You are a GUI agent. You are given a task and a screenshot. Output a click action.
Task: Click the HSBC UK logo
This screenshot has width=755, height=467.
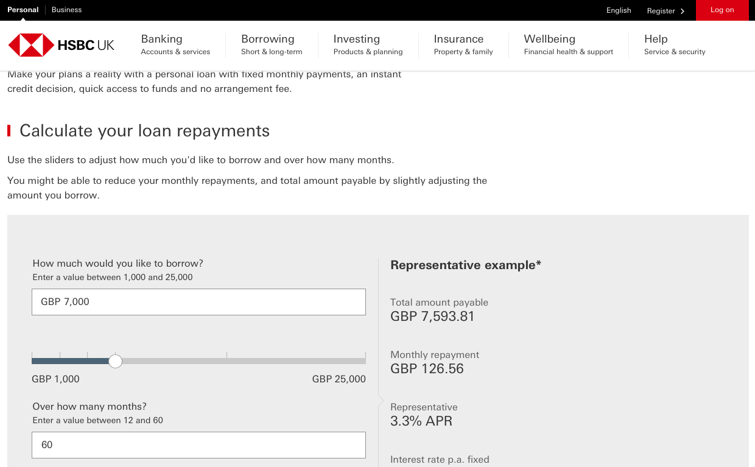coord(61,45)
